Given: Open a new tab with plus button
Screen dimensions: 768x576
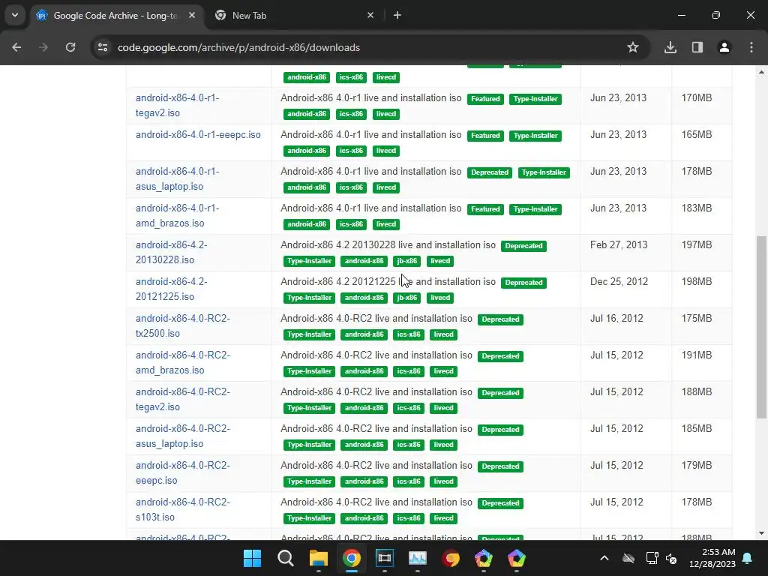Looking at the screenshot, I should click(x=397, y=15).
